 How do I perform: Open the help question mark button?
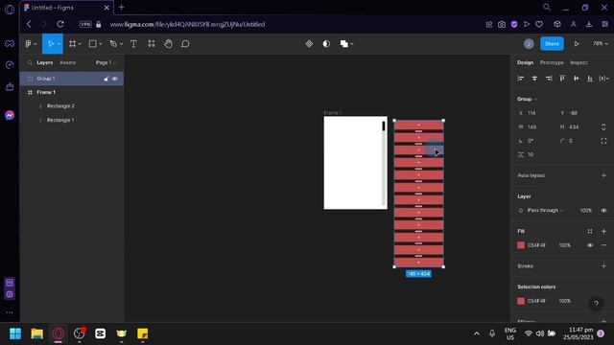tap(596, 303)
